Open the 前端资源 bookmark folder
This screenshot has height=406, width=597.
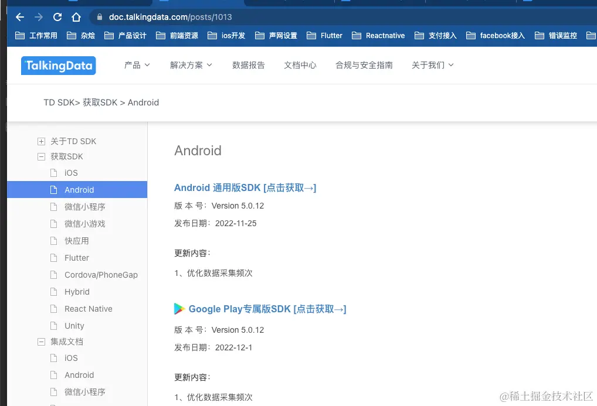pos(177,35)
